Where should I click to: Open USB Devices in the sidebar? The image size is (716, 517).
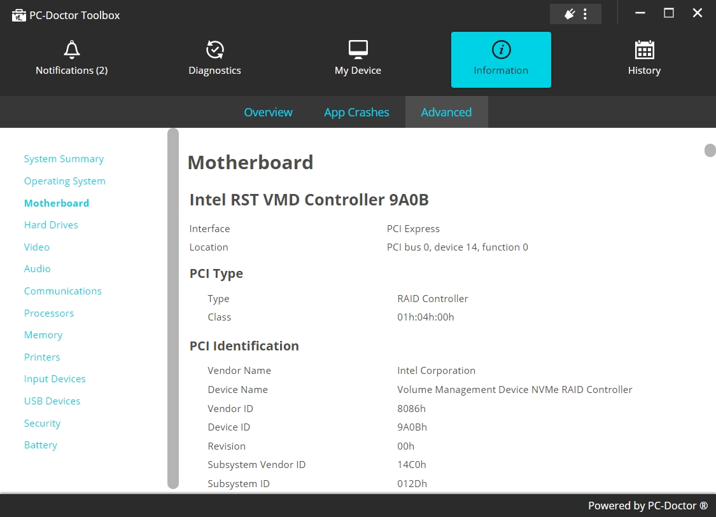(x=52, y=401)
